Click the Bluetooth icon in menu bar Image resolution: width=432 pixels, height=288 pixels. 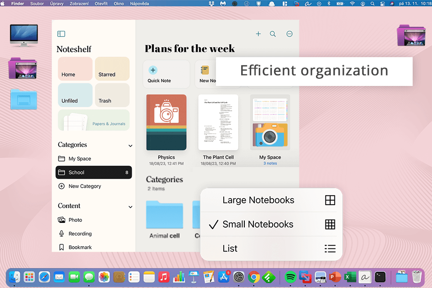click(x=328, y=4)
